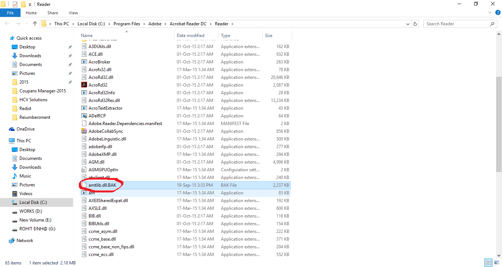Image resolution: width=502 pixels, height=267 pixels.
Task: Open the HCV Solutions folder in Quick access
Action: coord(33,100)
